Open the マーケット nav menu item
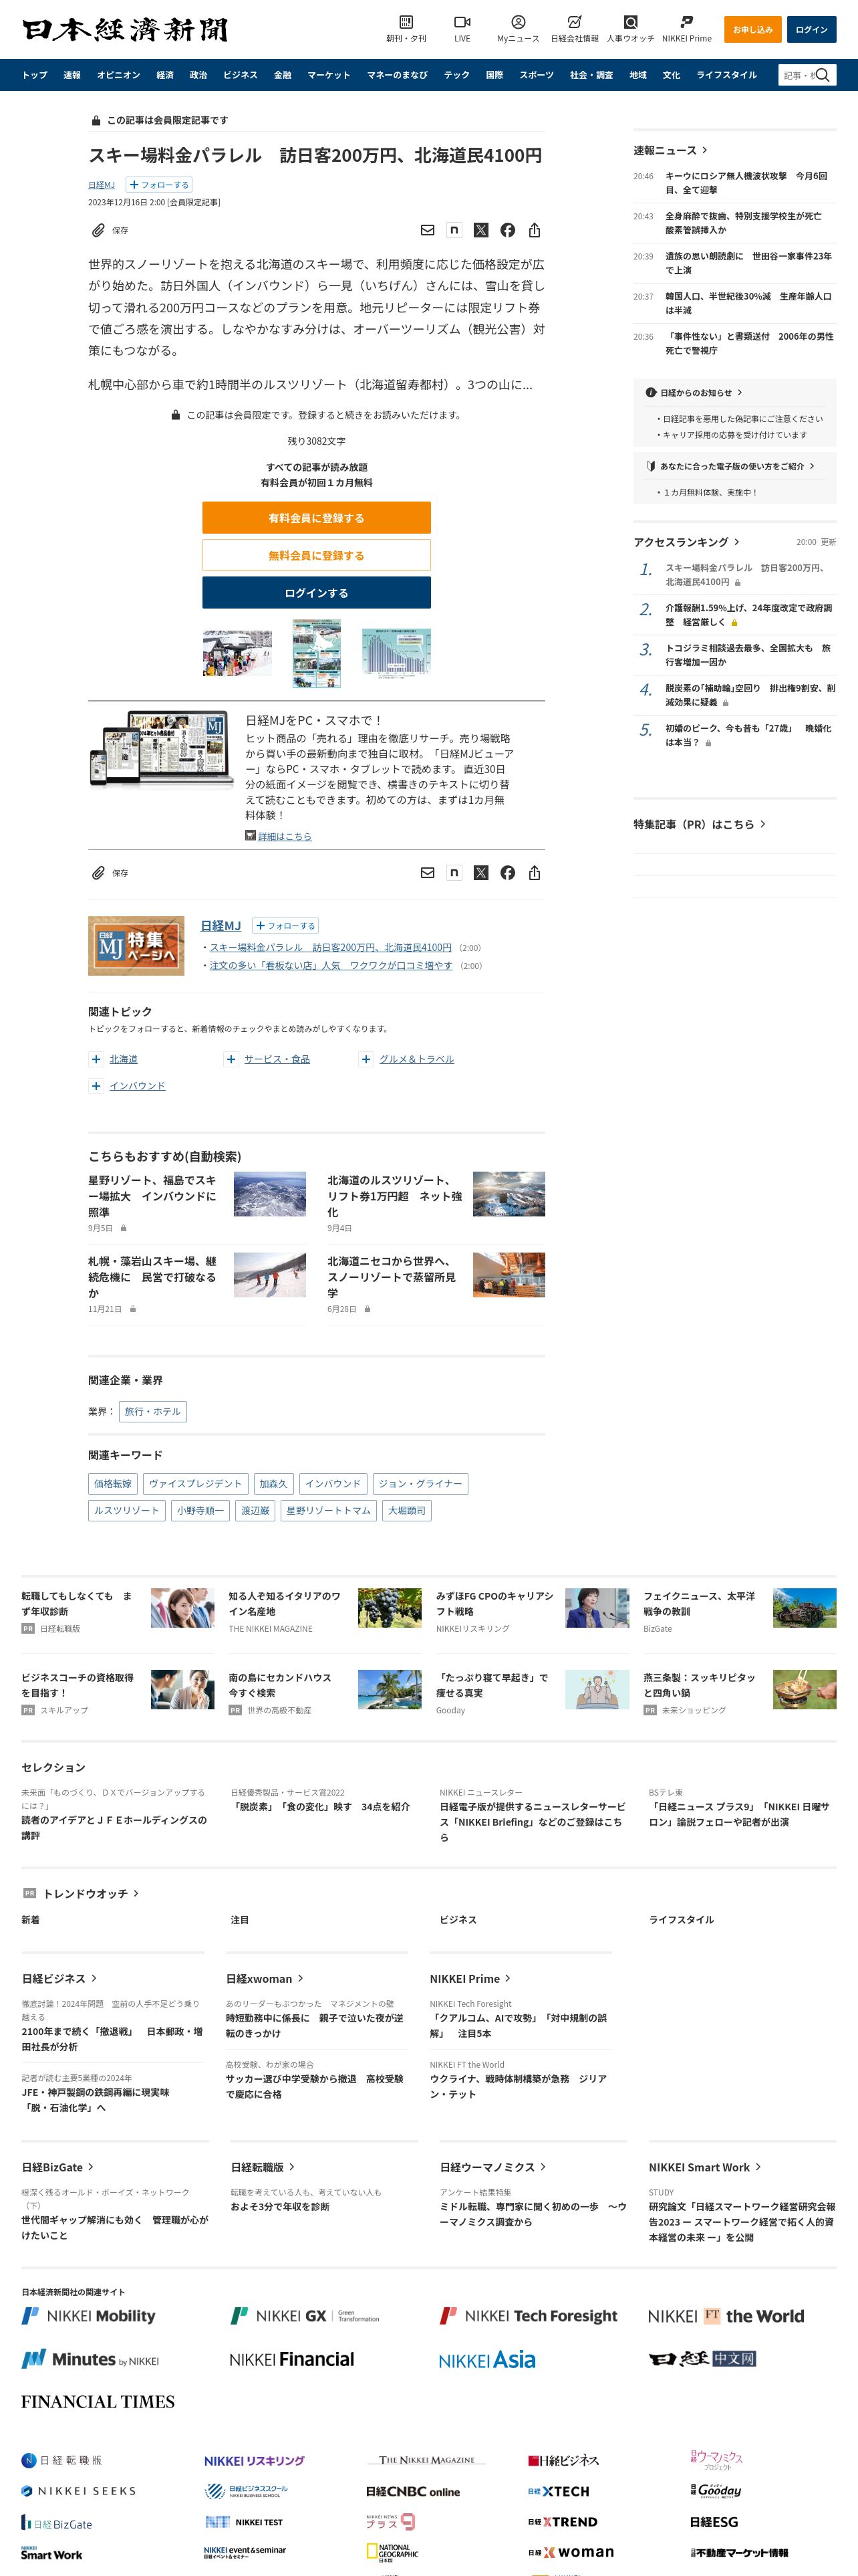This screenshot has height=2576, width=858. [329, 75]
